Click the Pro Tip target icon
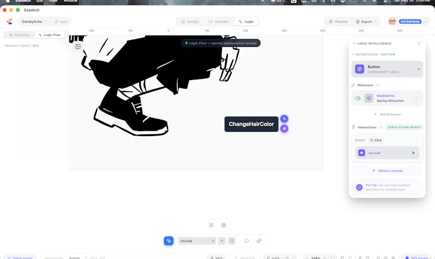The image size is (435, 259). tap(359, 187)
